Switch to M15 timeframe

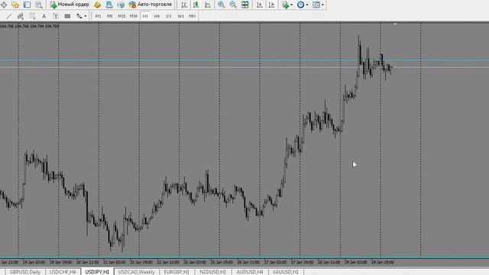tap(121, 16)
